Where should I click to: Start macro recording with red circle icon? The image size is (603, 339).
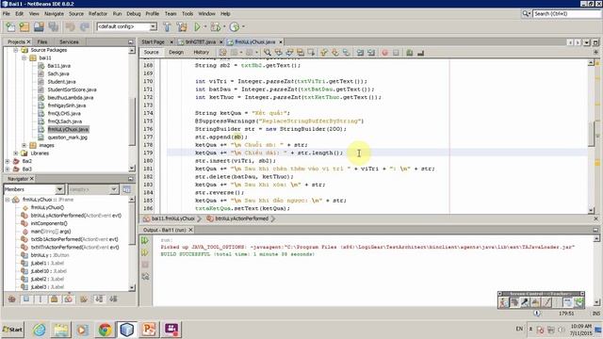384,53
